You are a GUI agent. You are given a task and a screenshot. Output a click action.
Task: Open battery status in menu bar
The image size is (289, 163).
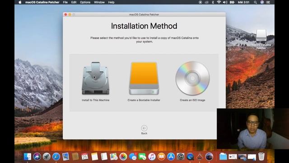click(x=232, y=2)
